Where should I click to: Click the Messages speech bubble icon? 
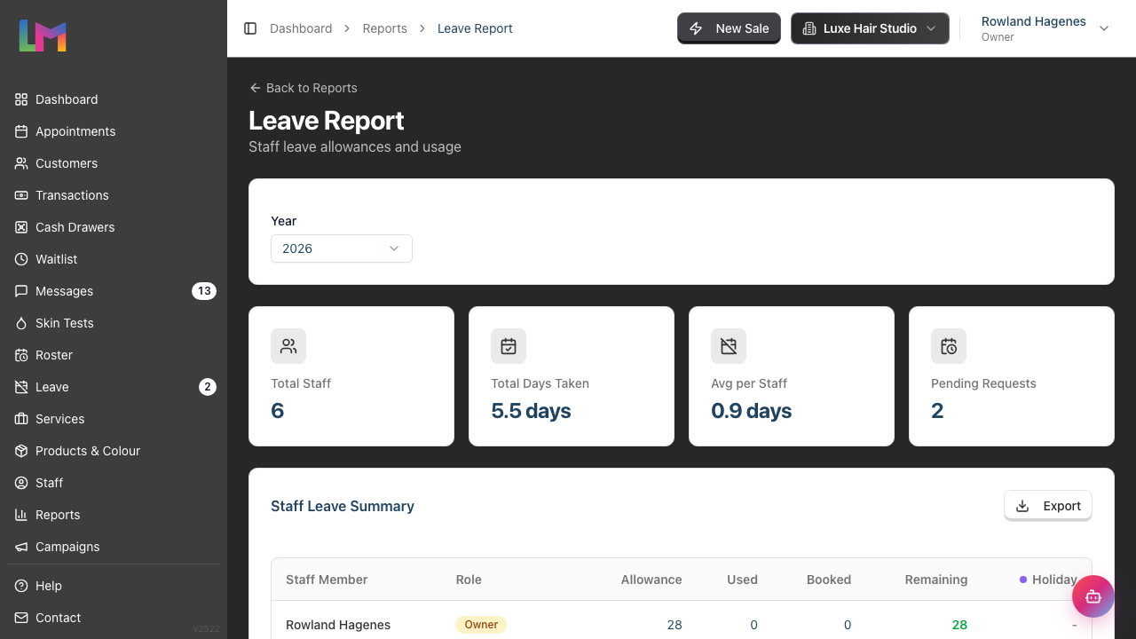(21, 291)
